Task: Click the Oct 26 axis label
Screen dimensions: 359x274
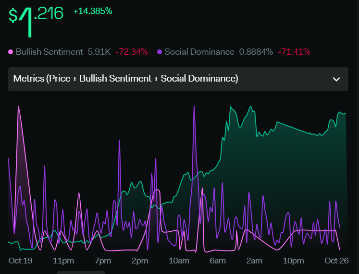Action: click(336, 261)
